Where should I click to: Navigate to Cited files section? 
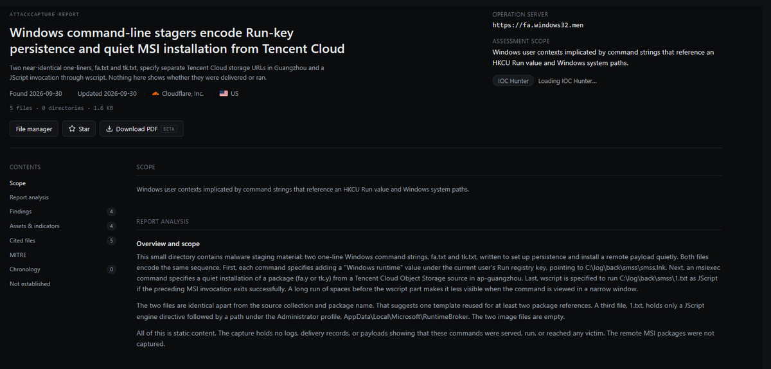(22, 240)
